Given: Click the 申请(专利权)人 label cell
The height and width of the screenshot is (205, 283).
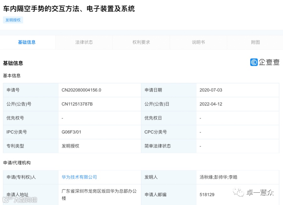Looking at the screenshot, I should [x=31, y=177].
